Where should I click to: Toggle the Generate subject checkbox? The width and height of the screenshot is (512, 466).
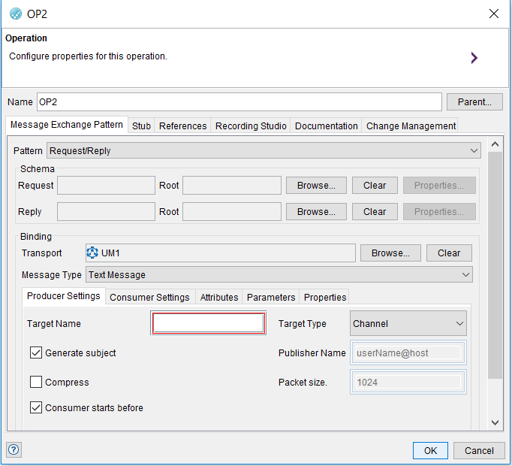(36, 353)
